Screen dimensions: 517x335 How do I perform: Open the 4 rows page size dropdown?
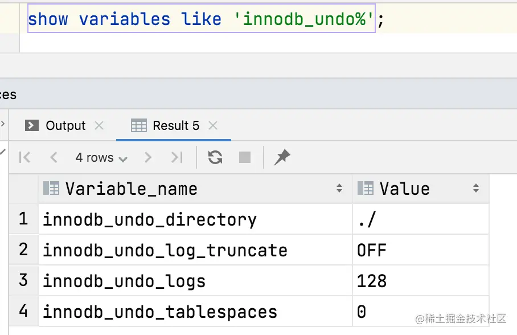101,157
